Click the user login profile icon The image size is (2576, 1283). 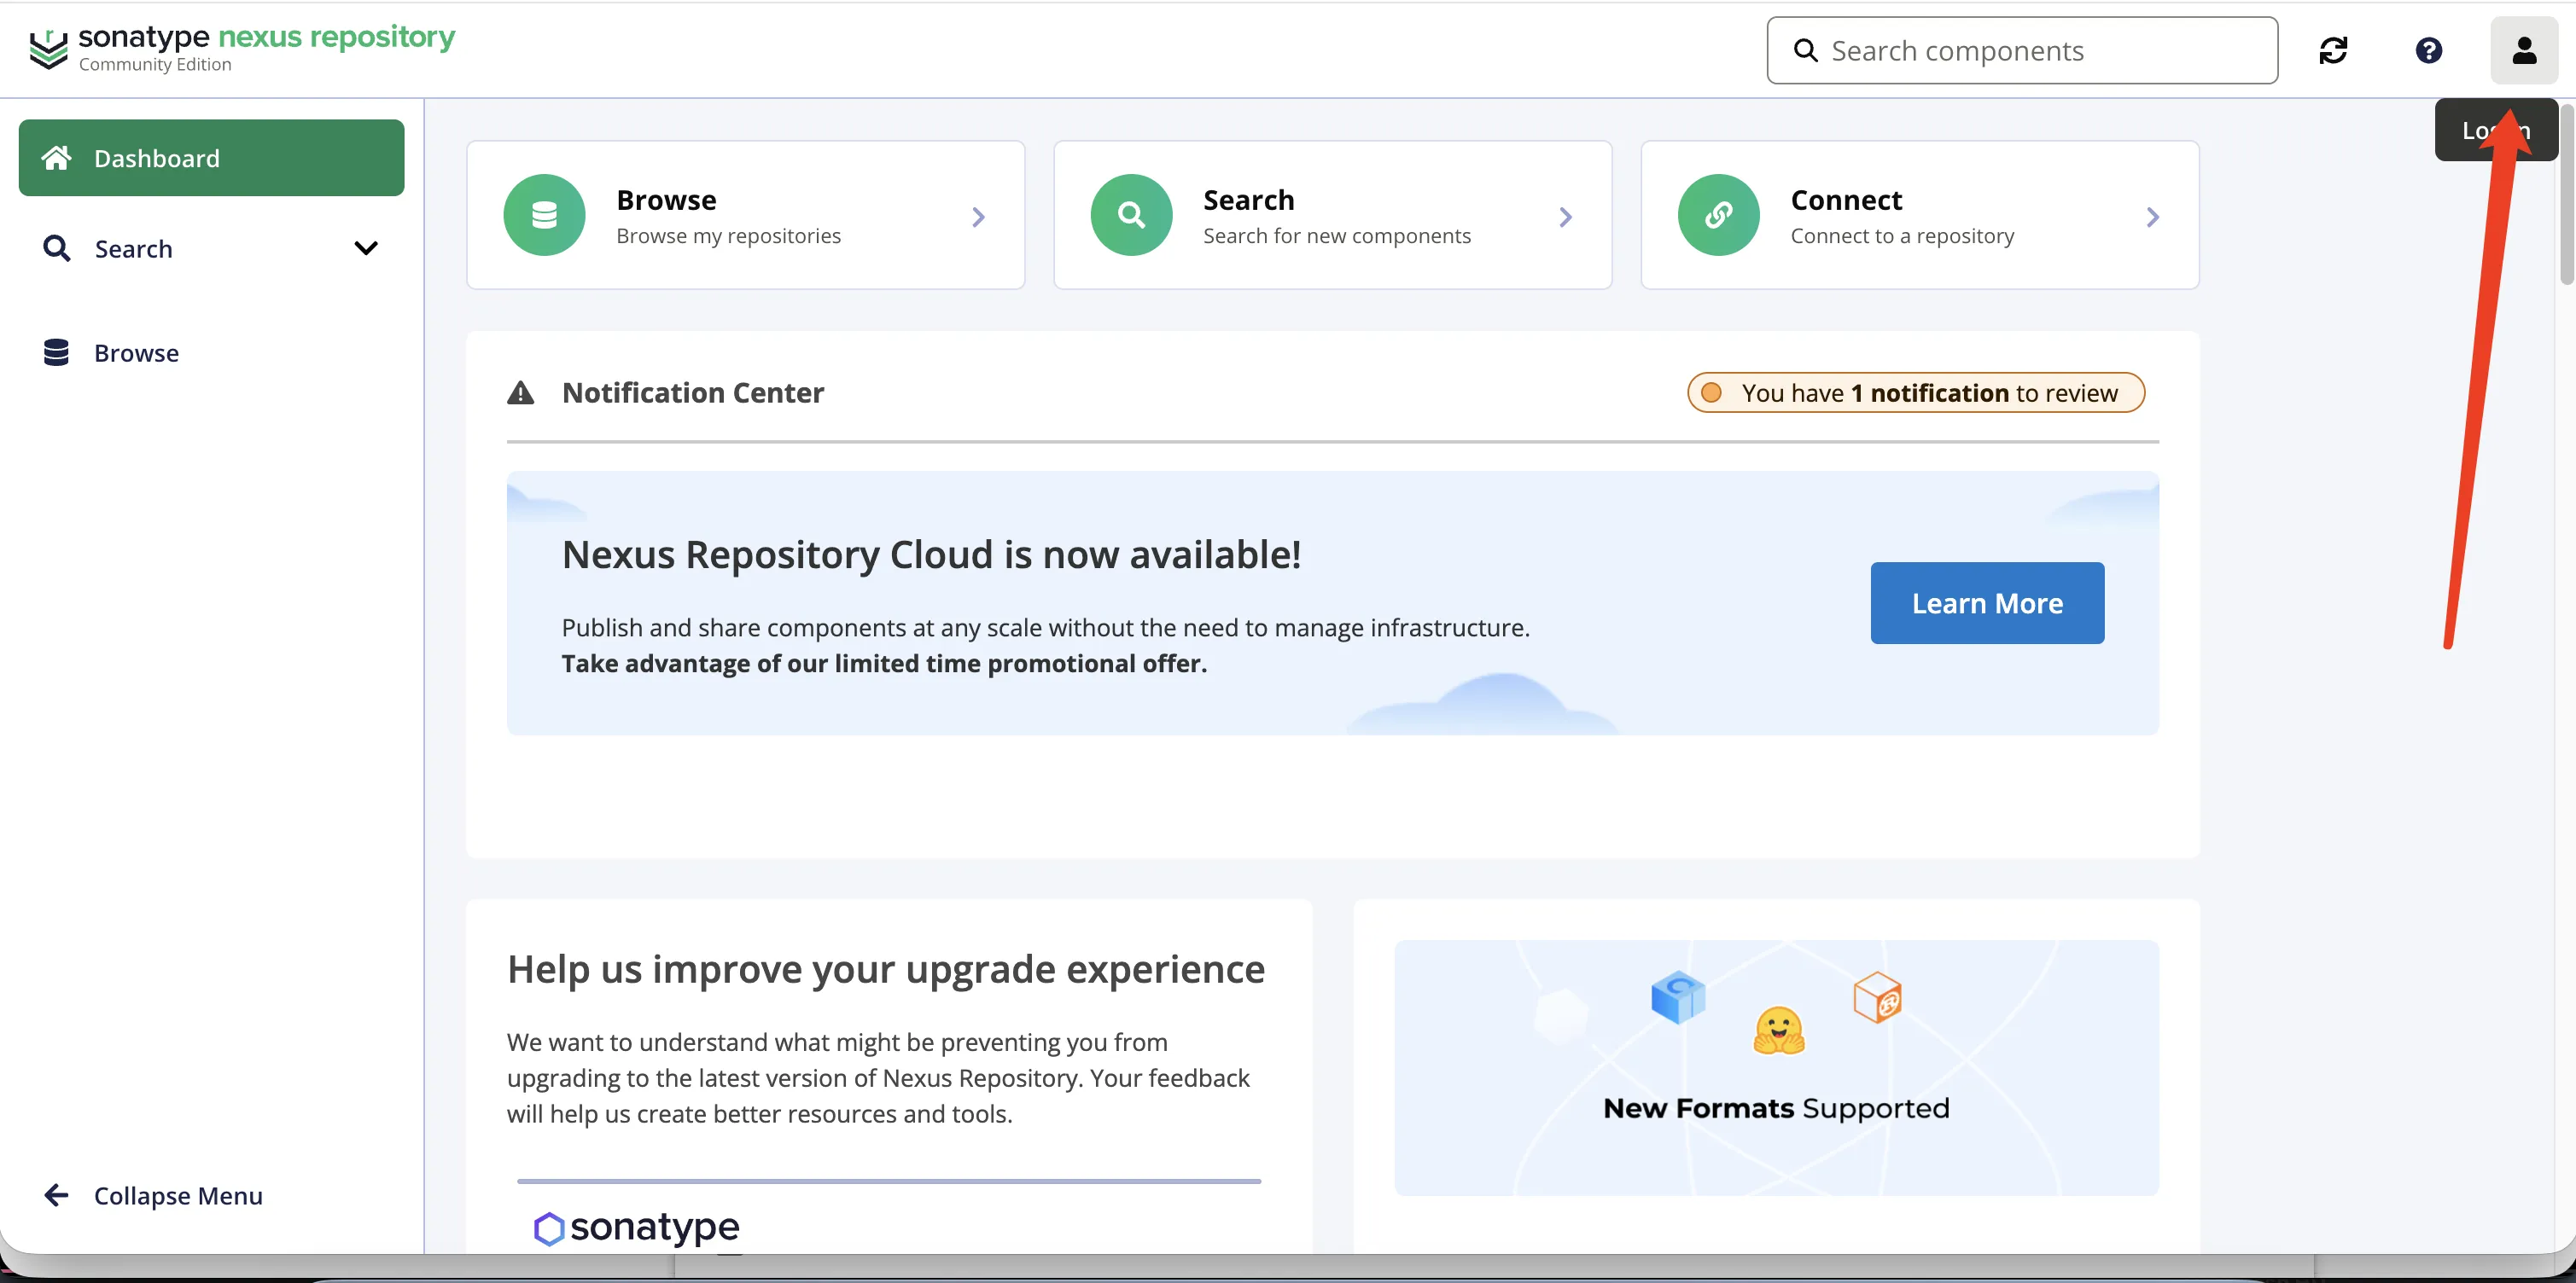pyautogui.click(x=2523, y=50)
